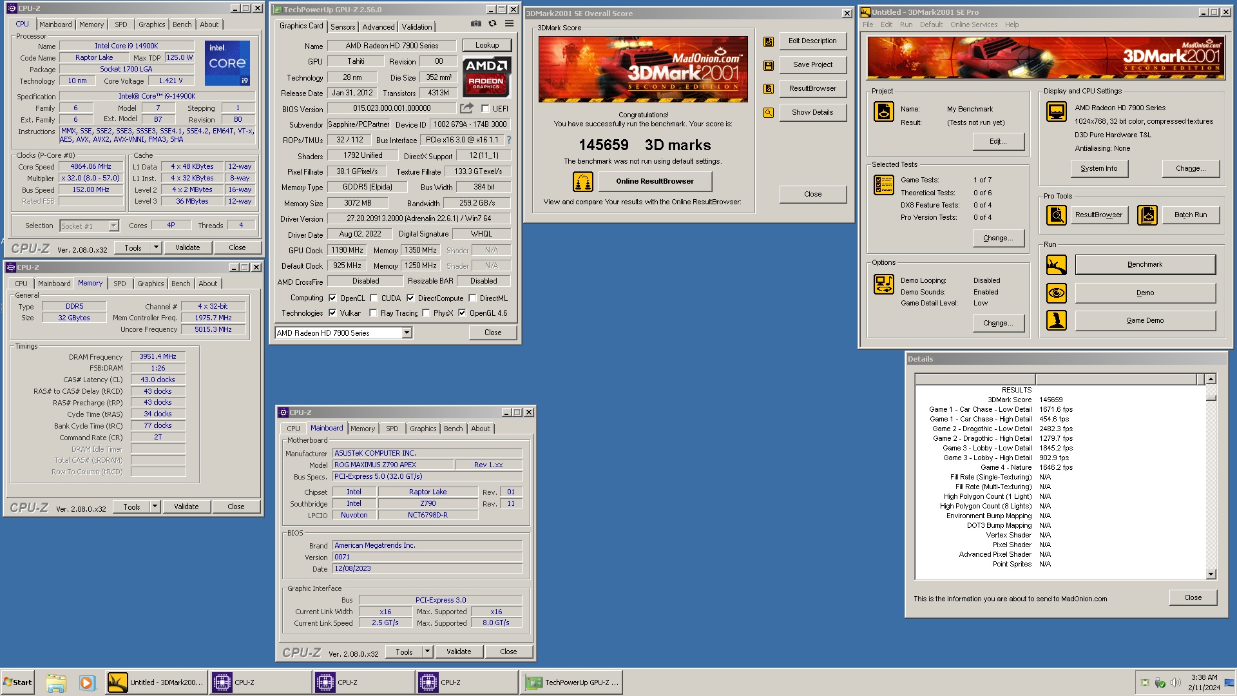Open GPU selection dropdown in GPU-Z
1237x696 pixels.
coord(407,333)
